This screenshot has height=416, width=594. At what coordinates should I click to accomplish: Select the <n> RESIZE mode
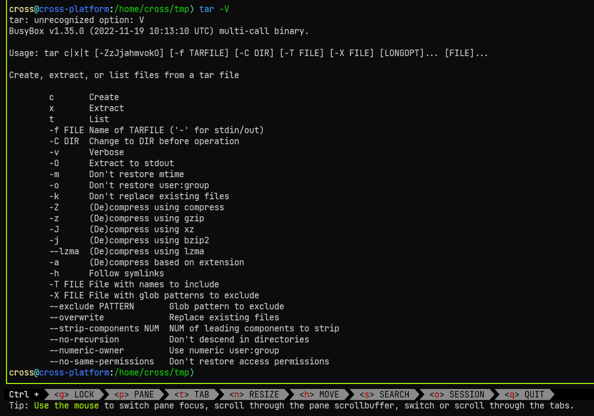point(254,394)
